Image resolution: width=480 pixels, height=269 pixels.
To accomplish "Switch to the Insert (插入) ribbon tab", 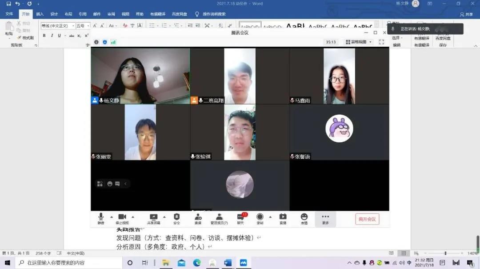I will tap(40, 14).
